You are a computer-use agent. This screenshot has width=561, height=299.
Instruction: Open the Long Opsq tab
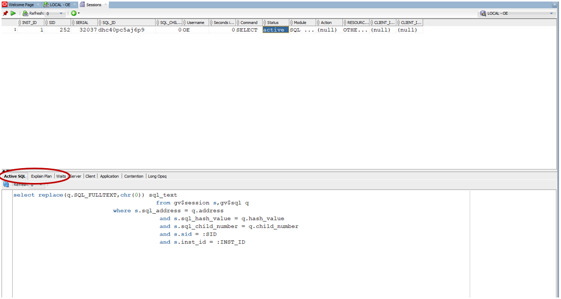[157, 176]
